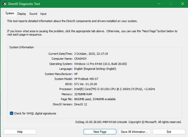The height and width of the screenshot is (137, 188).
Task: Click the DirectX Diagnostic Tool title text
Action: (24, 4)
